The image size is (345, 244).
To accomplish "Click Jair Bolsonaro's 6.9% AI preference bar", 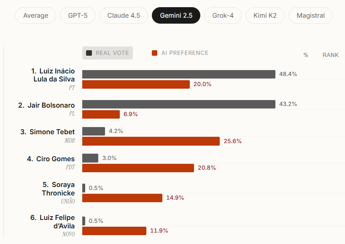I will tap(101, 114).
